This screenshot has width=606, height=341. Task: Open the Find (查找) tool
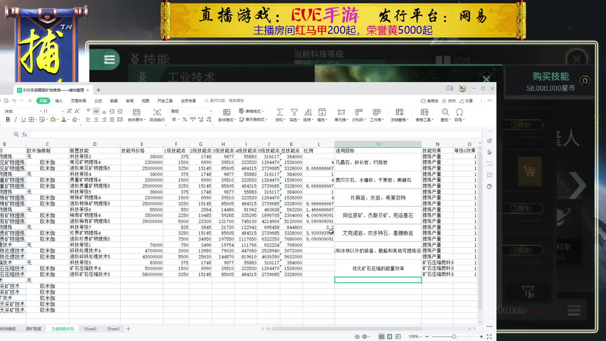(446, 114)
